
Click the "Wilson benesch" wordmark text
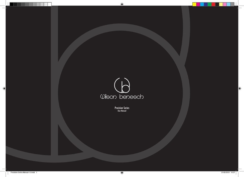tap(122, 97)
